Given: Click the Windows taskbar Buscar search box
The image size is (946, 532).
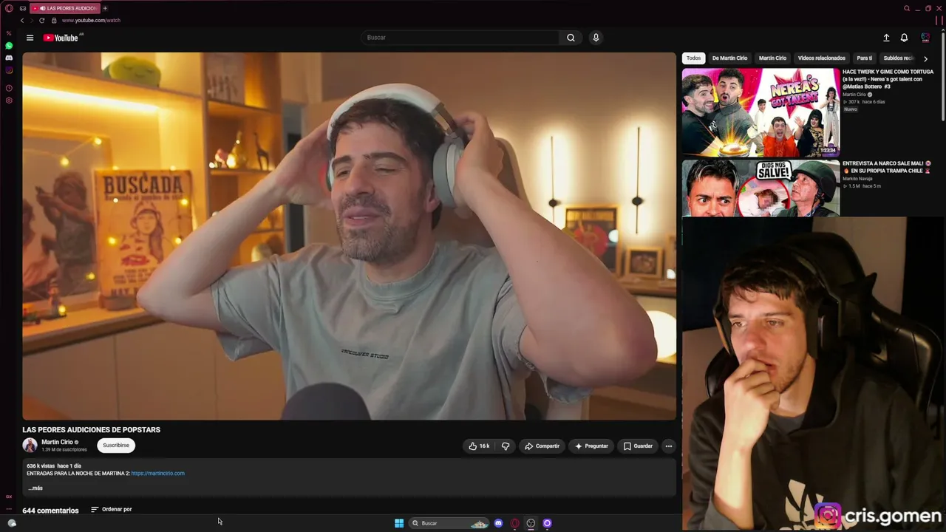Looking at the screenshot, I should point(450,523).
